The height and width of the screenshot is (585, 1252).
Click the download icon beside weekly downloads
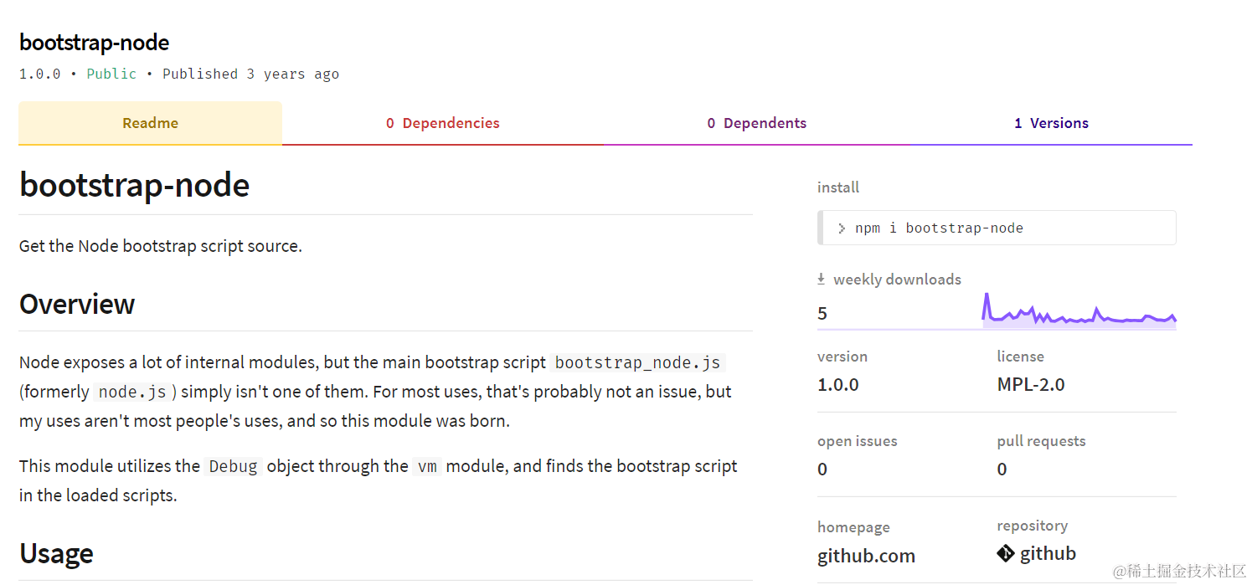[x=823, y=279]
